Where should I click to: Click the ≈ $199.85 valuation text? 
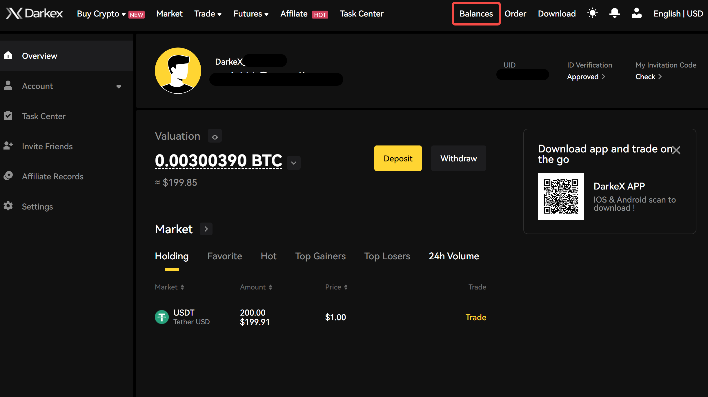(176, 182)
